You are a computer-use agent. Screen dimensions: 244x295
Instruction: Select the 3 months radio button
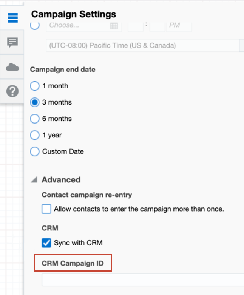tap(35, 102)
